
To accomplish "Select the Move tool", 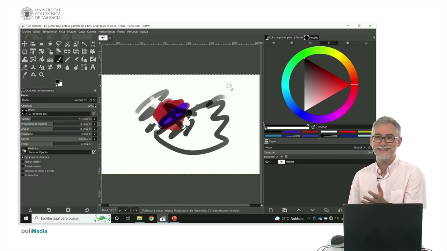I will coord(24,44).
